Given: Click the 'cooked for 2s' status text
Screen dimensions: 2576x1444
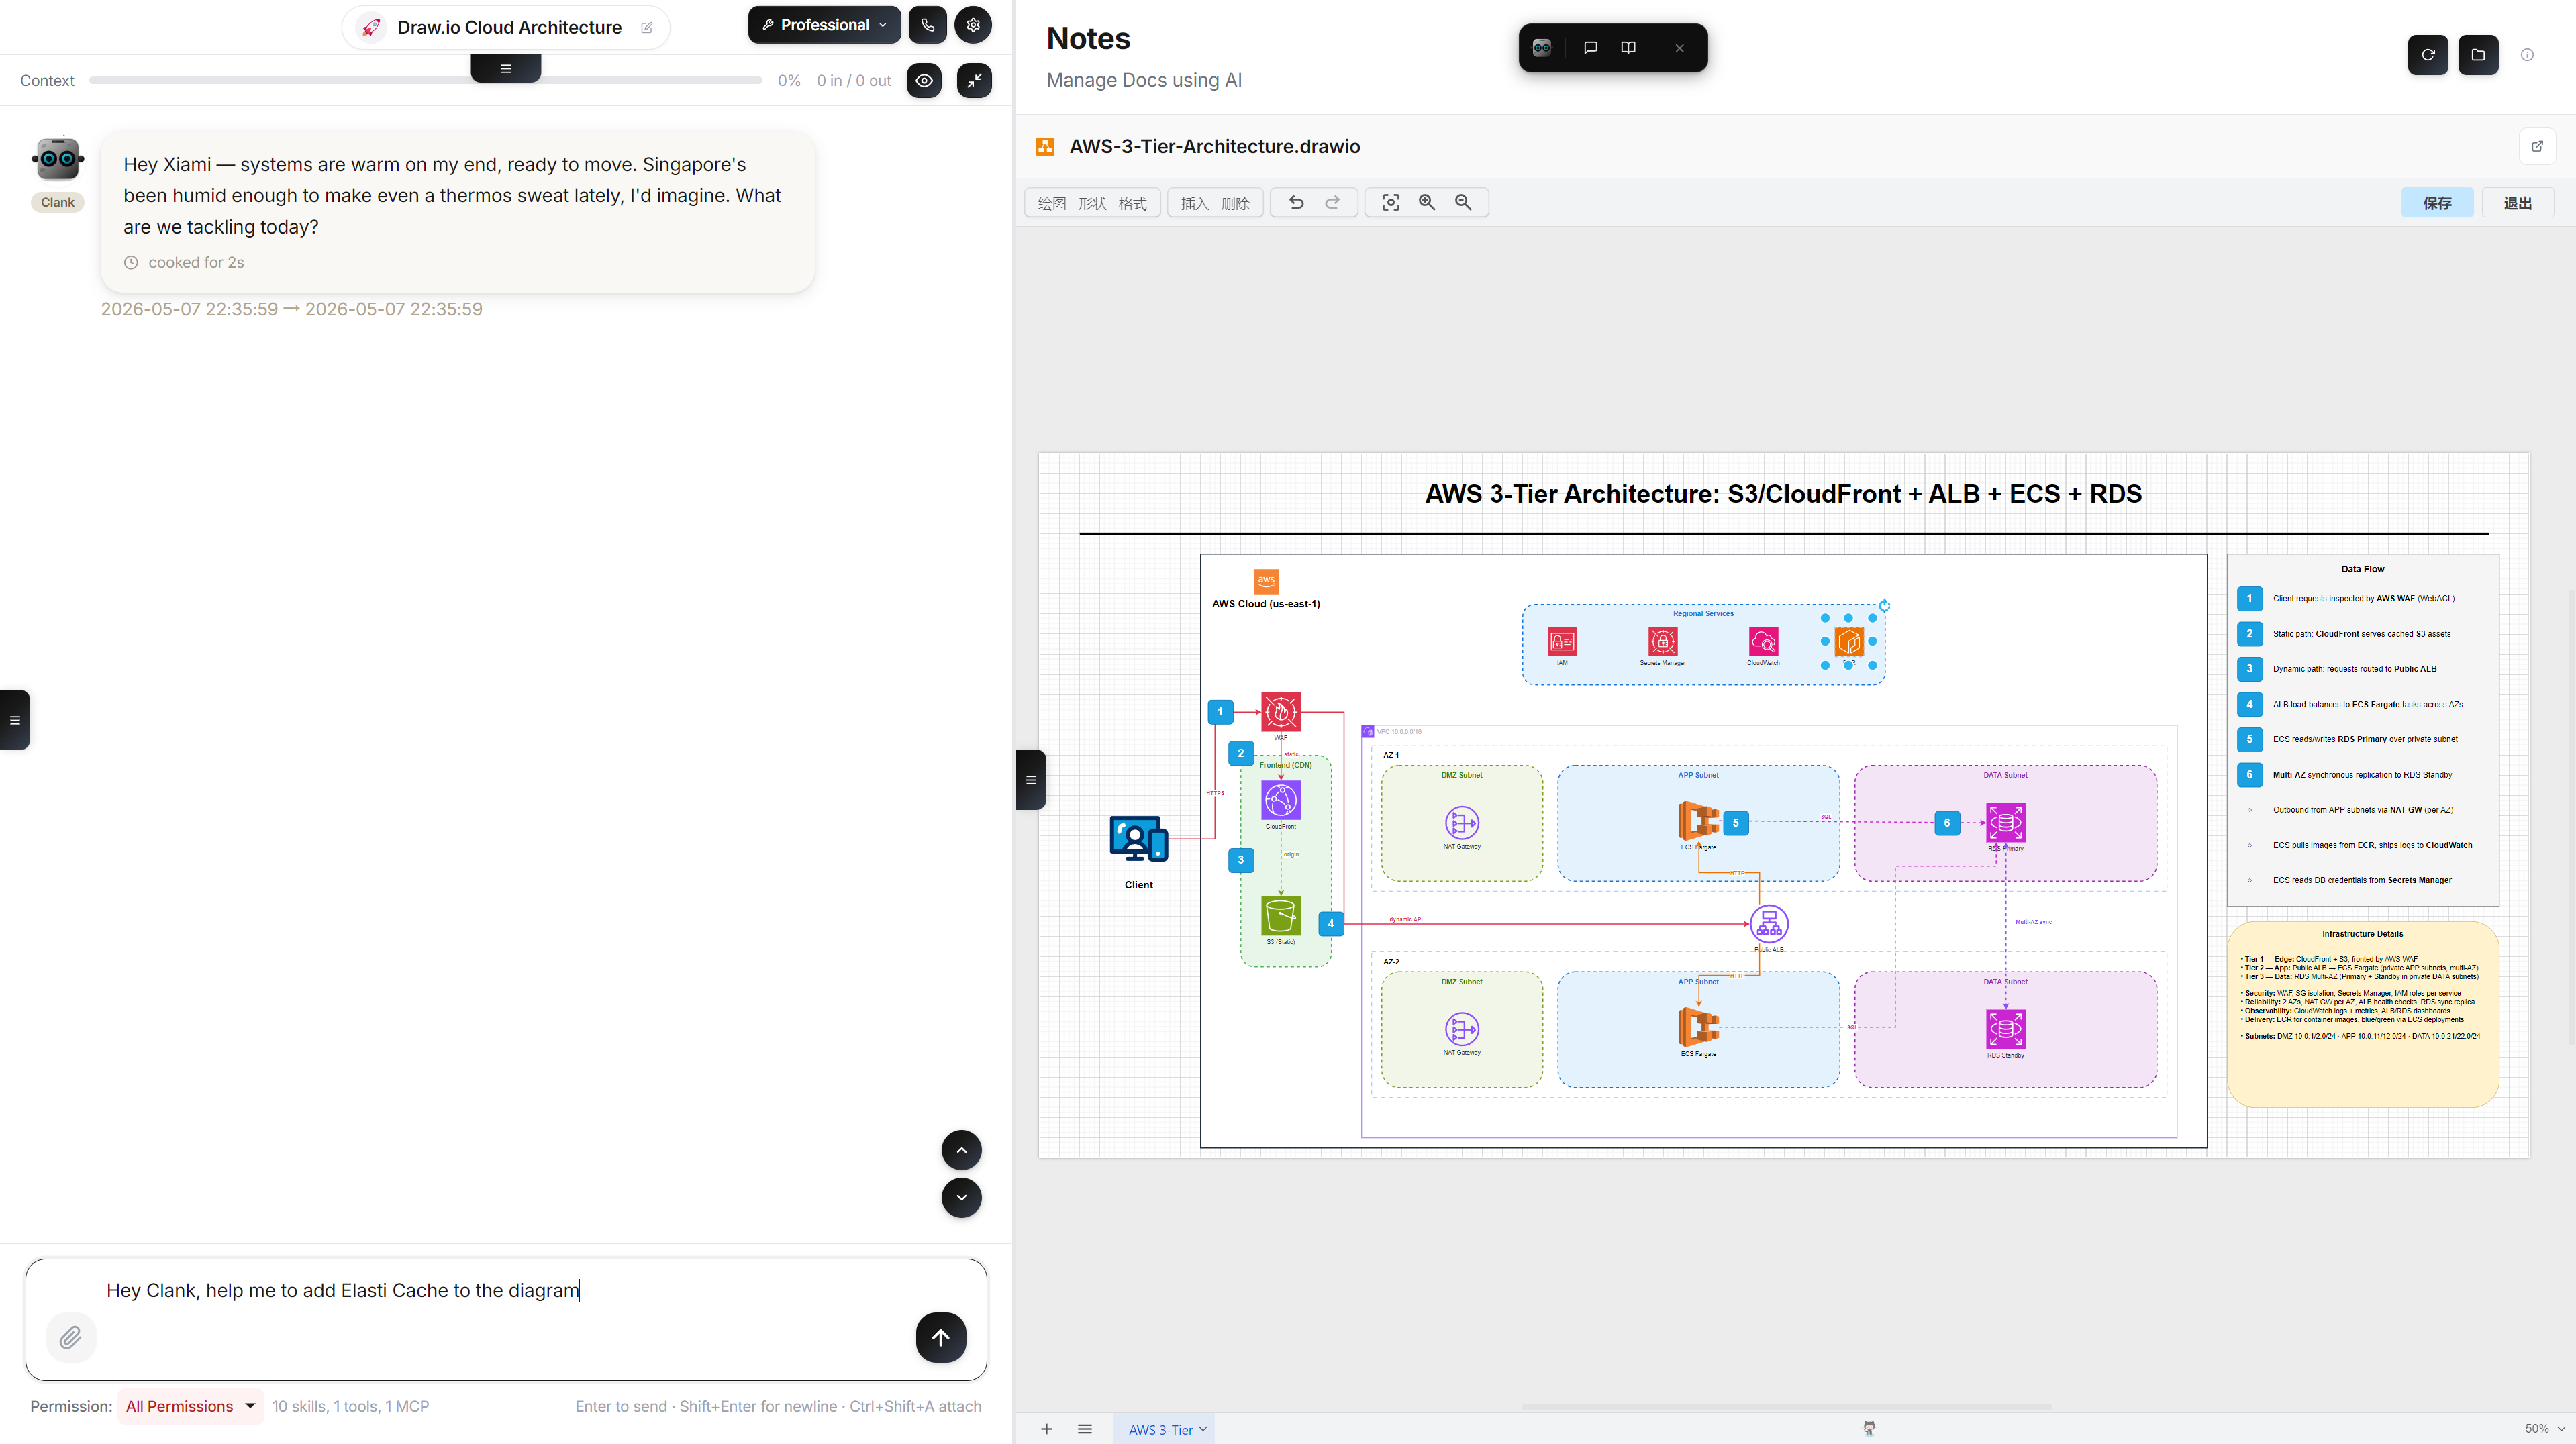Looking at the screenshot, I should [x=196, y=262].
